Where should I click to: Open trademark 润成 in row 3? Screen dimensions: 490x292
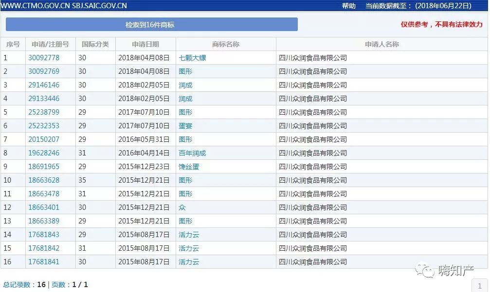click(185, 85)
